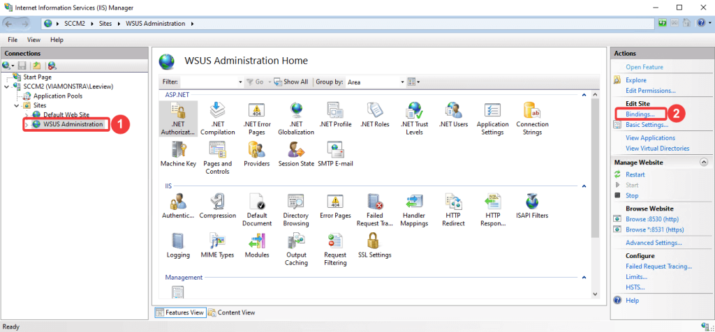Open the MIME Types feature
The image size is (715, 332).
coord(218,246)
